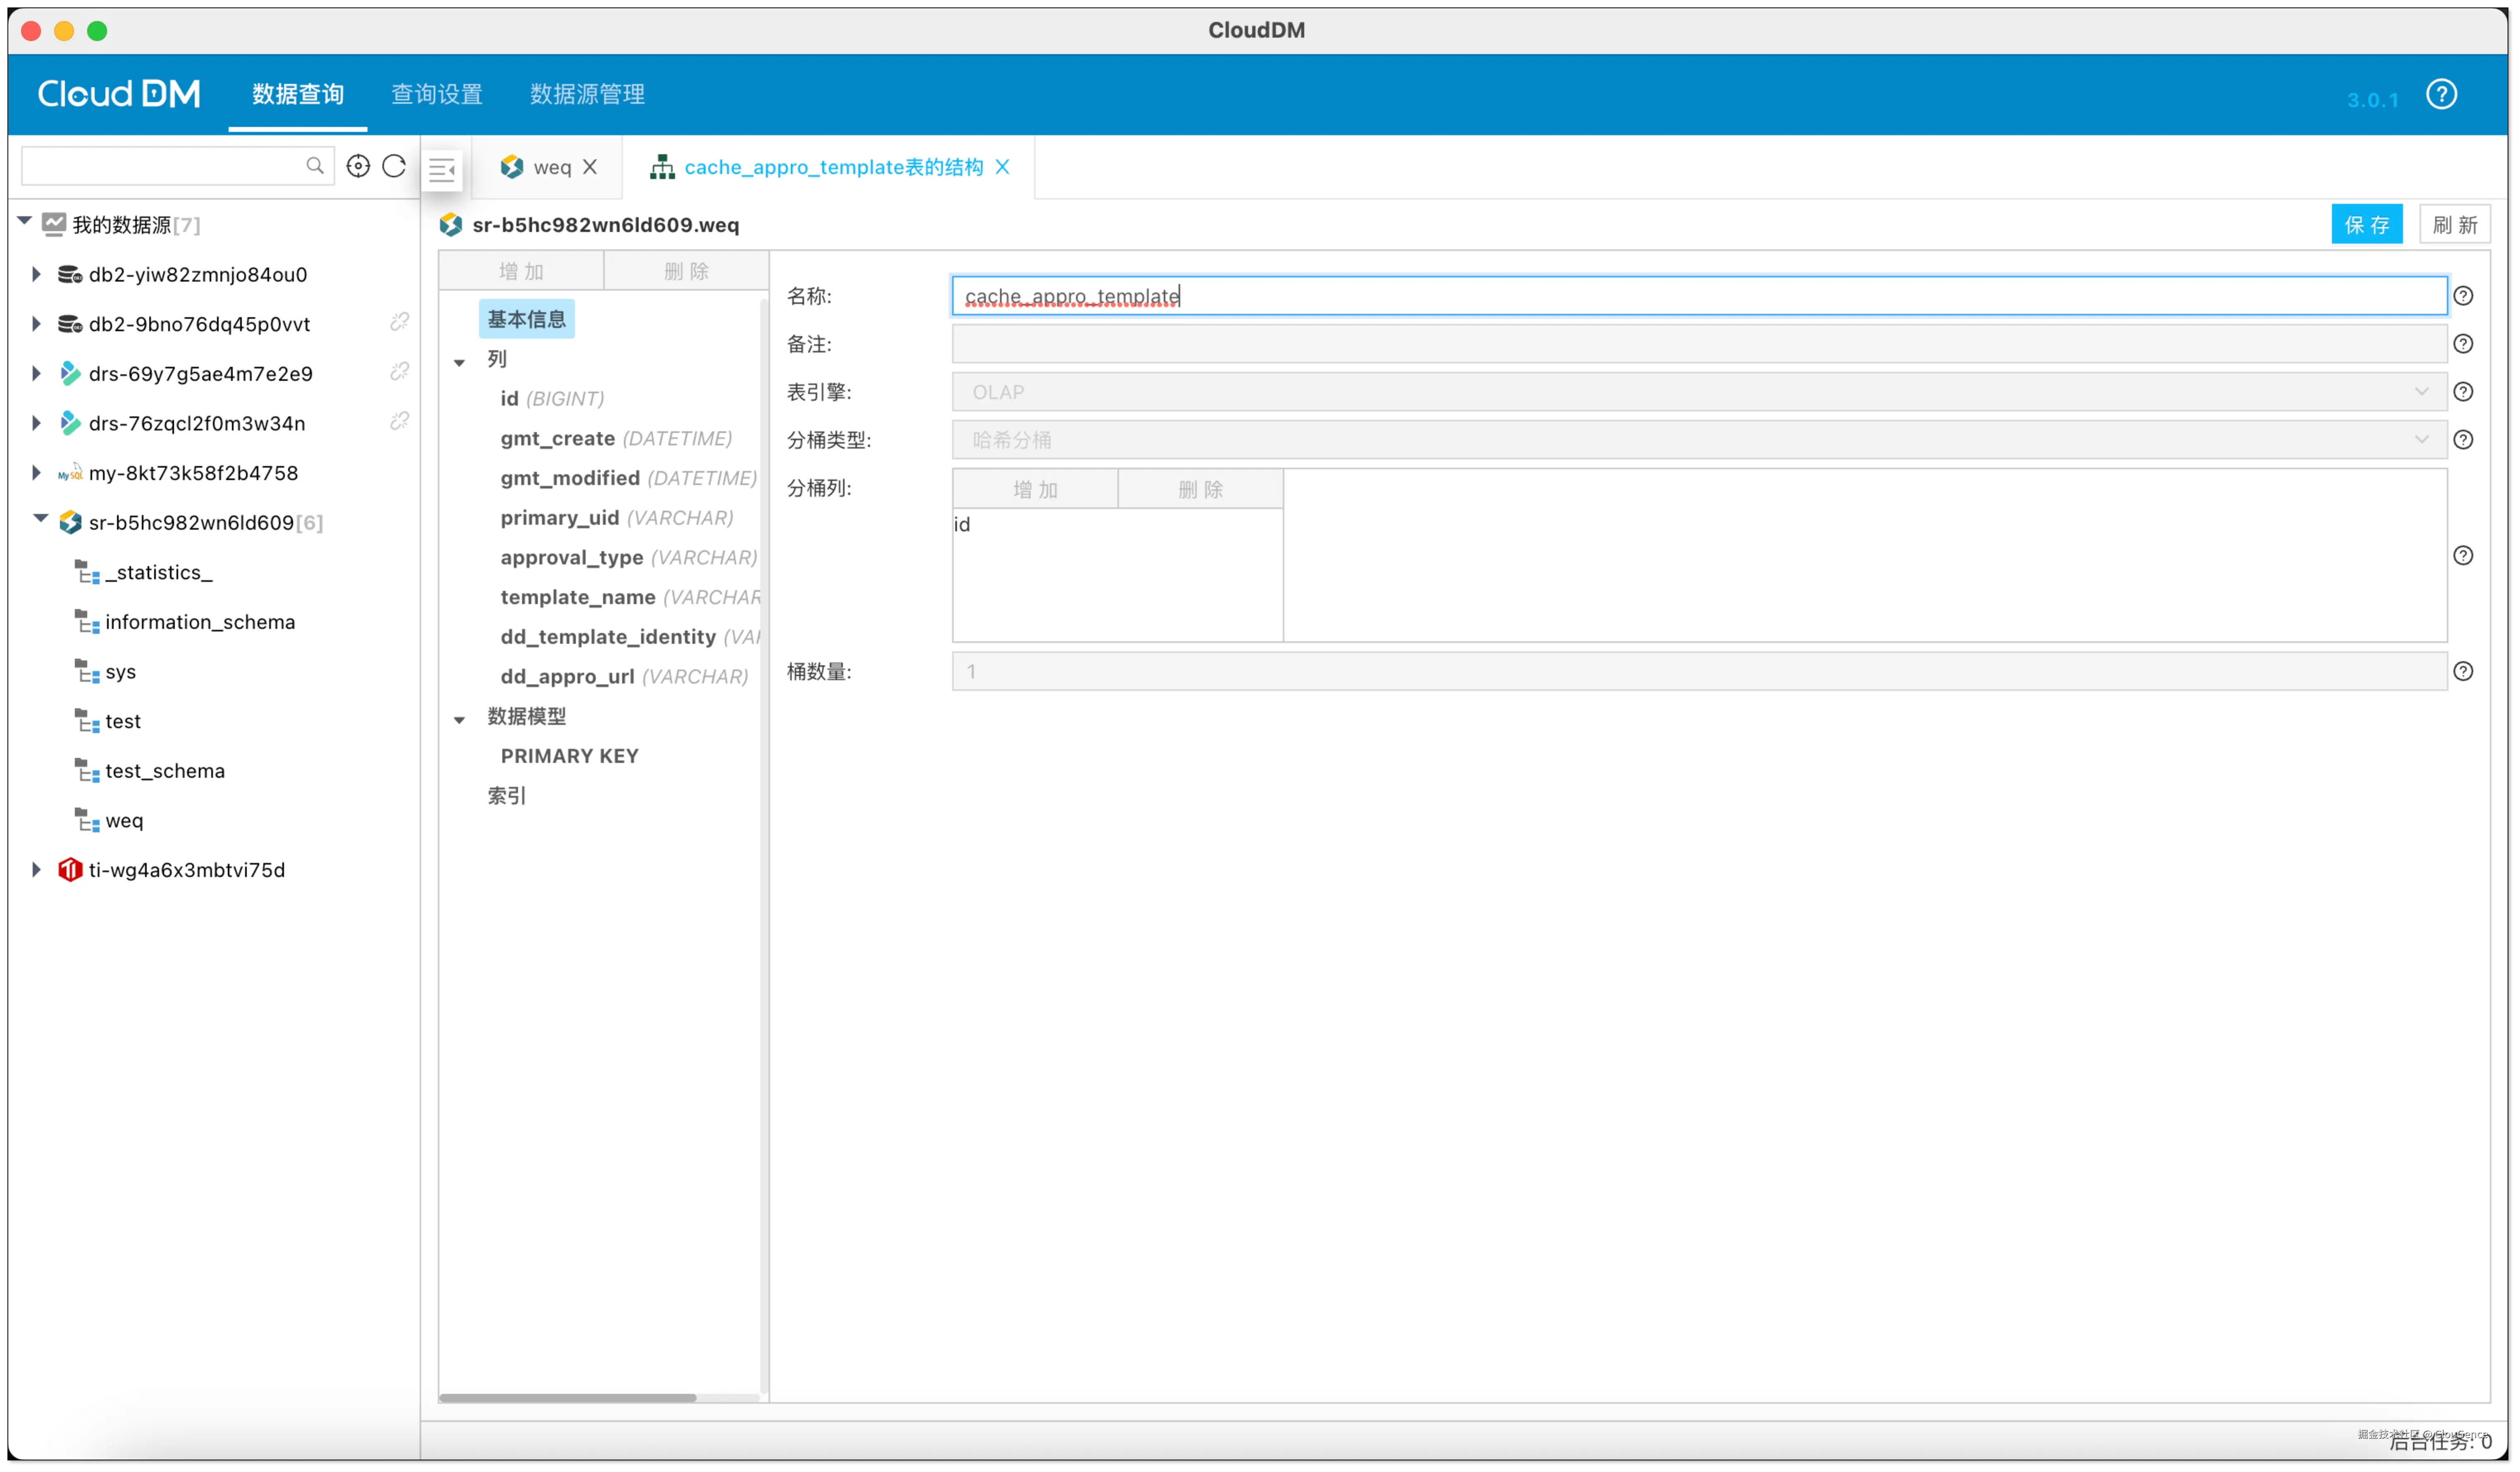This screenshot has height=1472, width=2520.
Task: Collapse the sidebar with the menu-fold icon
Action: 442,169
